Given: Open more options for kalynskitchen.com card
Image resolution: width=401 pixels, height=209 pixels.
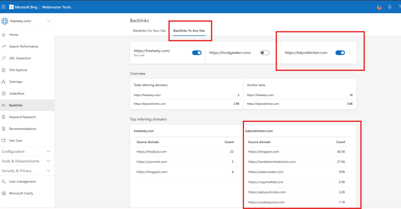Looking at the screenshot, I should 350,53.
